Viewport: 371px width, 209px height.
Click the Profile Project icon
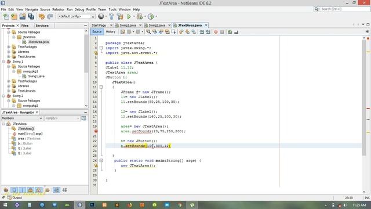click(151, 16)
